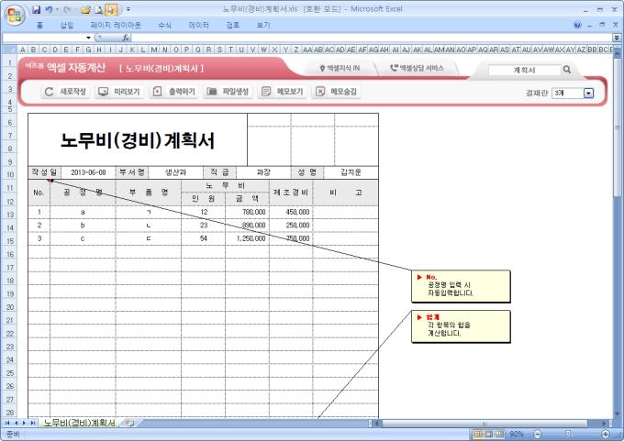Select the name cell 김지윤
Screen dimensions: 624x441
(351, 172)
